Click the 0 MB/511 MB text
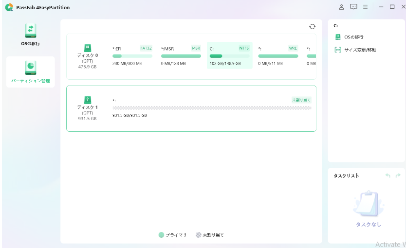 pyautogui.click(x=270, y=63)
